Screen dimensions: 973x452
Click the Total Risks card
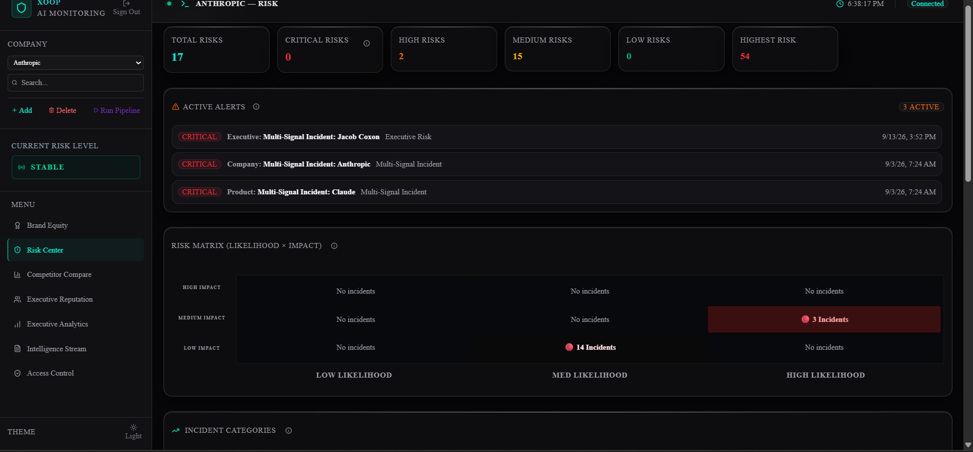(x=216, y=50)
